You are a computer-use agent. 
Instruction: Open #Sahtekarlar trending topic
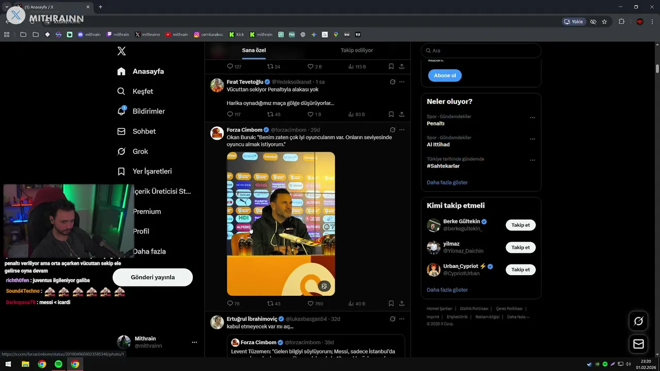443,166
